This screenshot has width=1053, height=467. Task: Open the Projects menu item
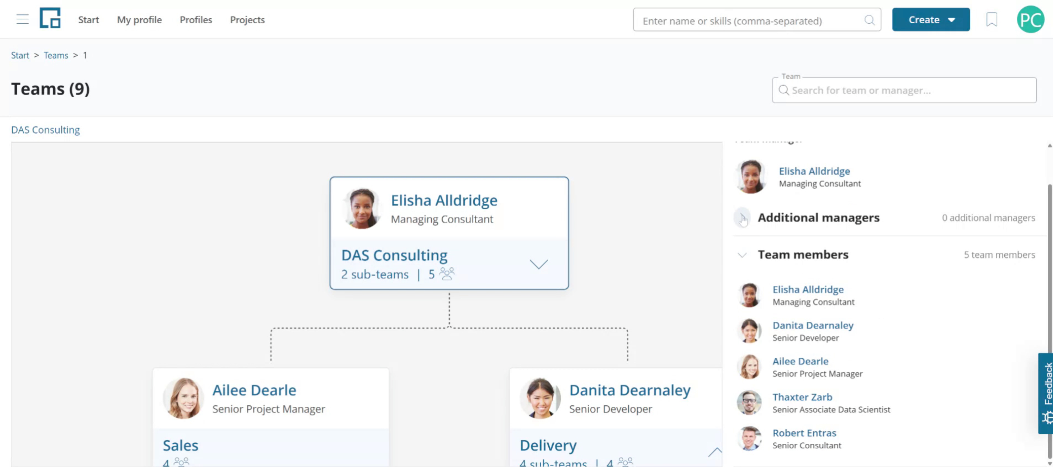point(247,20)
